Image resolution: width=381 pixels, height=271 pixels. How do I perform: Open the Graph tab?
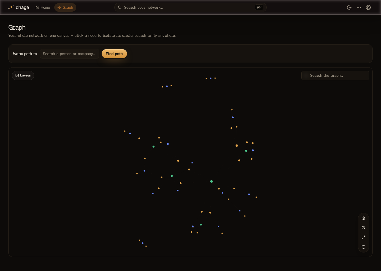[x=65, y=7]
